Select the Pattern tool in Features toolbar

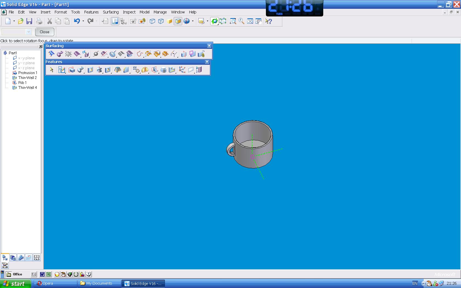point(136,70)
